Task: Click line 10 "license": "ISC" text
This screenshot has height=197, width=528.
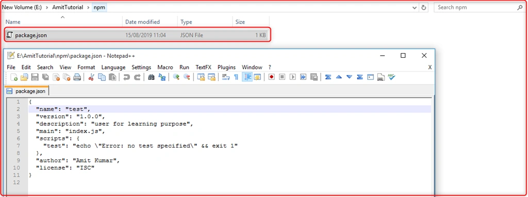Action: point(65,168)
